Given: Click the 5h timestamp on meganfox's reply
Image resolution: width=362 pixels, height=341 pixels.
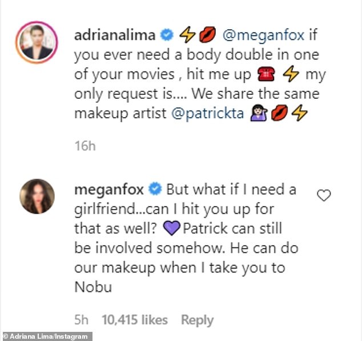Looking at the screenshot, I should [x=81, y=320].
